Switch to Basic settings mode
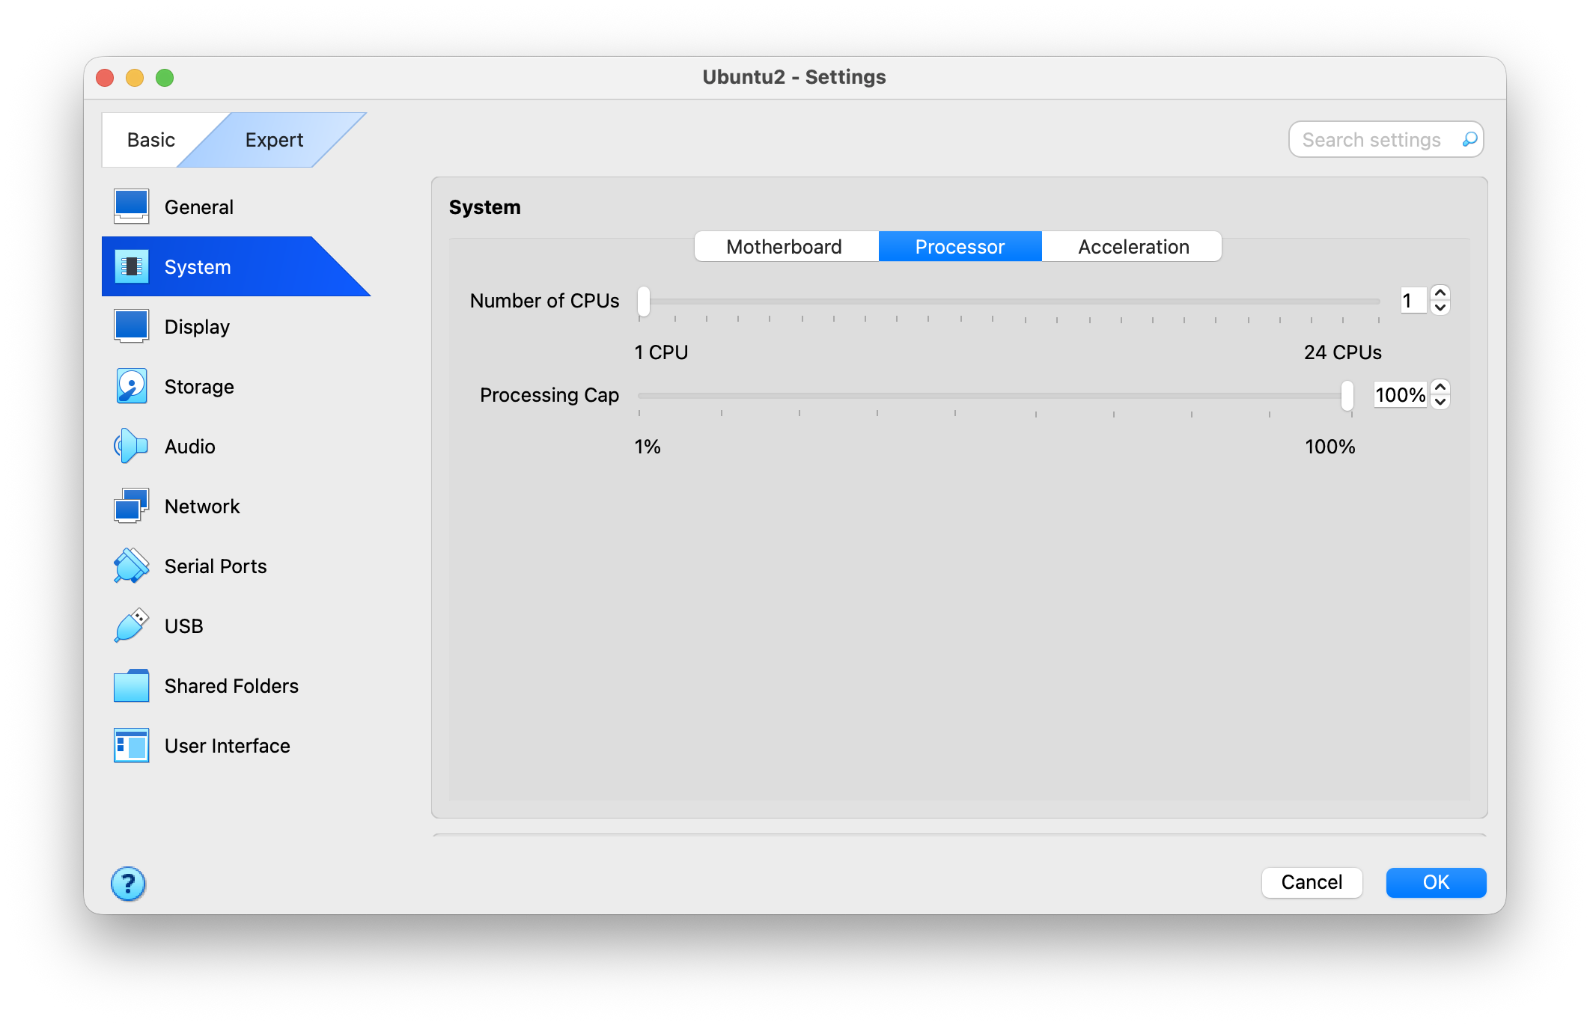The image size is (1590, 1025). (x=151, y=140)
